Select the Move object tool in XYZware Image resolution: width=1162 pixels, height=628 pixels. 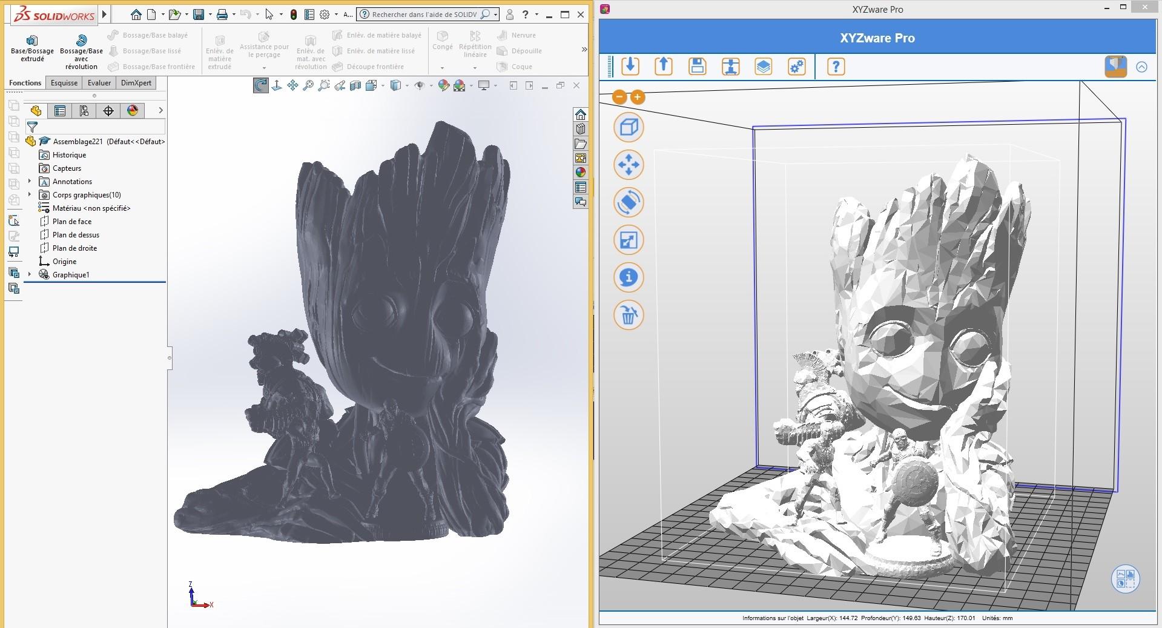click(628, 165)
